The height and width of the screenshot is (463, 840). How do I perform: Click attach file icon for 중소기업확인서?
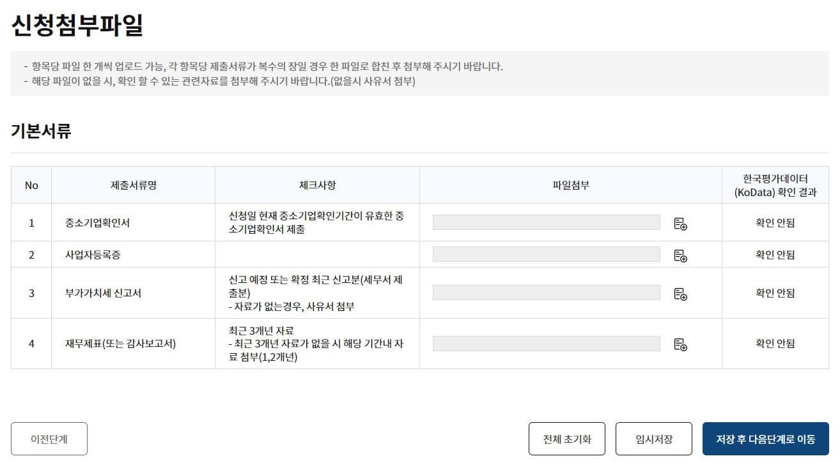click(680, 223)
